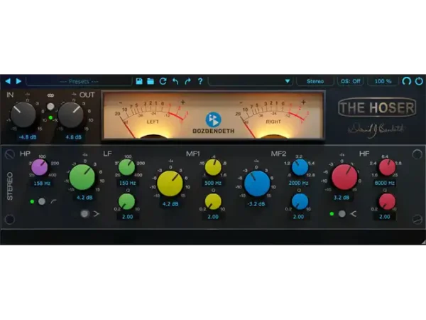Edit the LF 150 Hz value
This screenshot has width=426, height=320.
(x=127, y=183)
